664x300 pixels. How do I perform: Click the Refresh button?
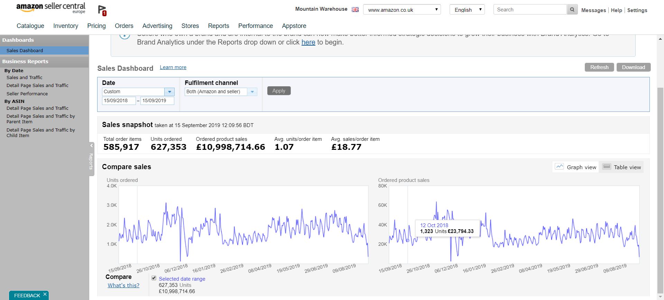pyautogui.click(x=599, y=67)
